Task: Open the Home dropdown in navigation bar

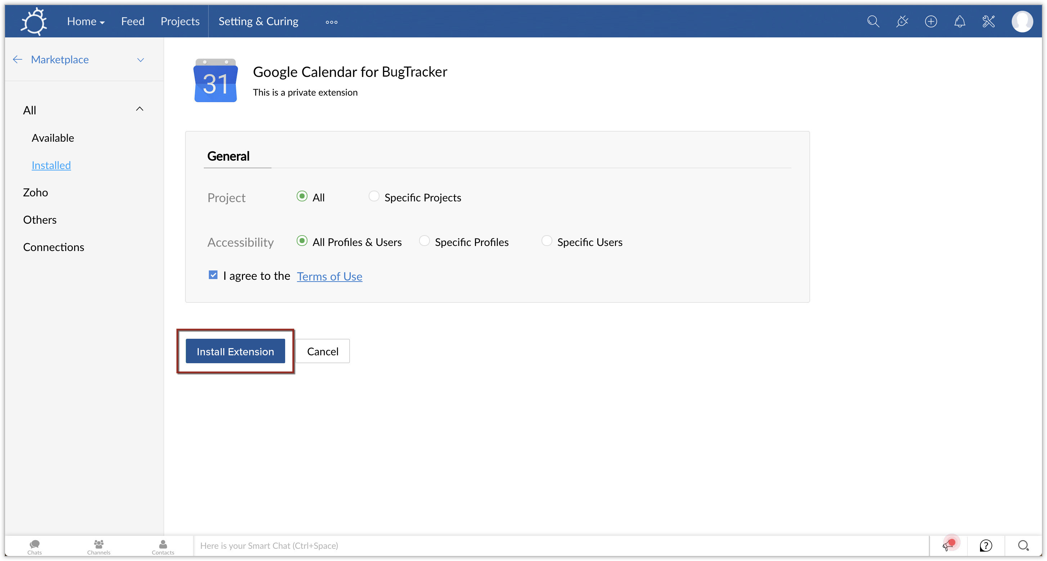Action: pyautogui.click(x=86, y=22)
